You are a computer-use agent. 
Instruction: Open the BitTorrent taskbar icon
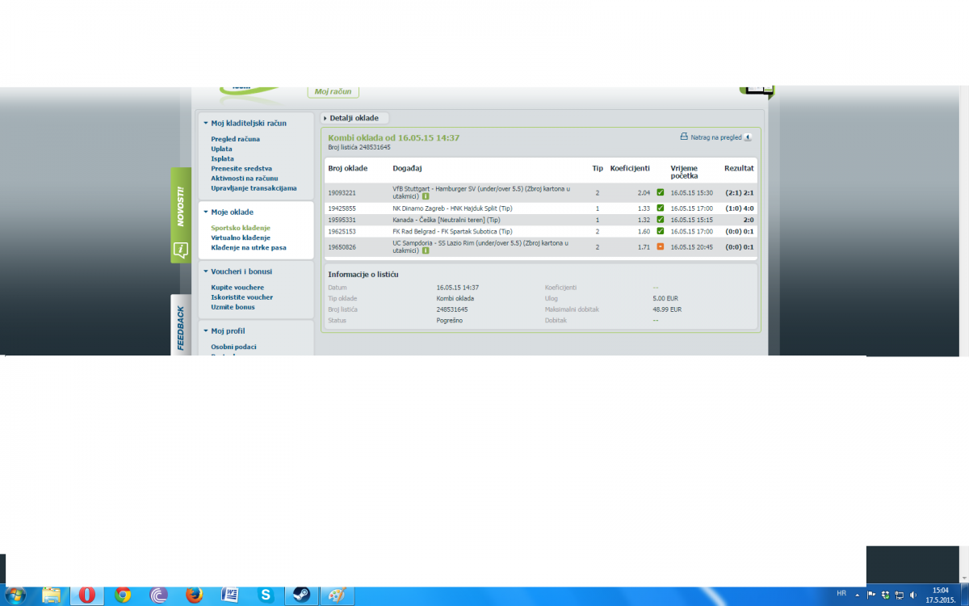tap(158, 595)
